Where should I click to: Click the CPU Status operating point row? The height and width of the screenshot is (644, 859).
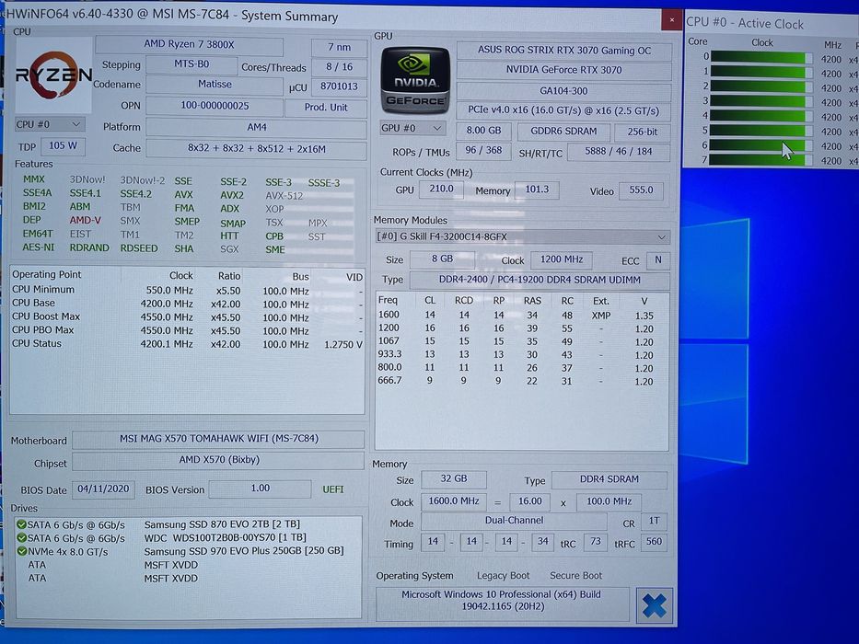(x=187, y=344)
